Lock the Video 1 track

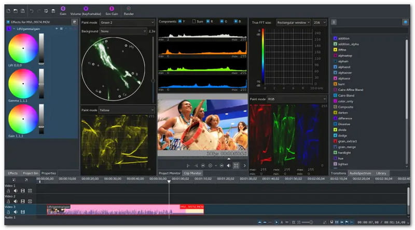pyautogui.click(x=8, y=191)
